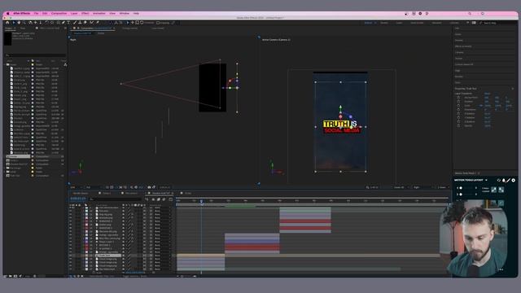Expand the first folder in Project panel
This screenshot has width=521, height=293.
(6, 65)
